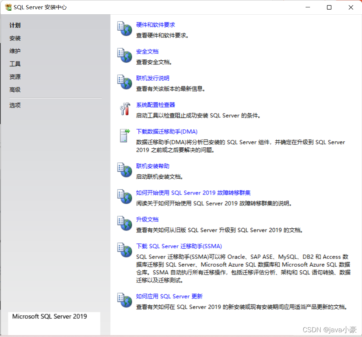
Task: Open the 硬件和软件要求 link
Action: (x=155, y=25)
